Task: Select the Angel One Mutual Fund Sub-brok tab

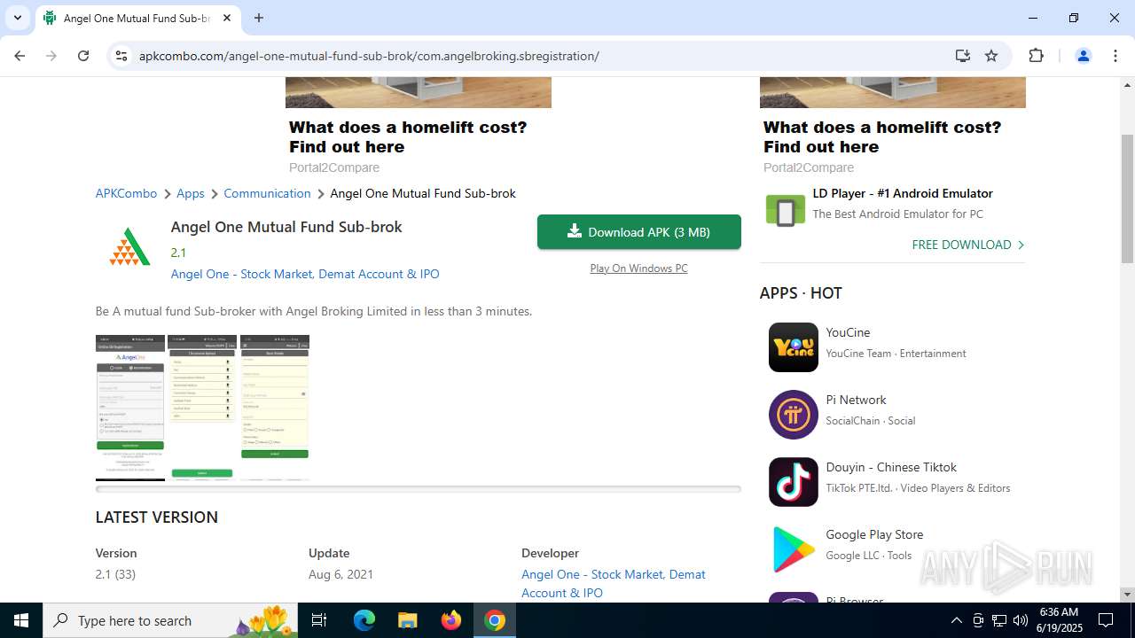Action: tap(137, 18)
